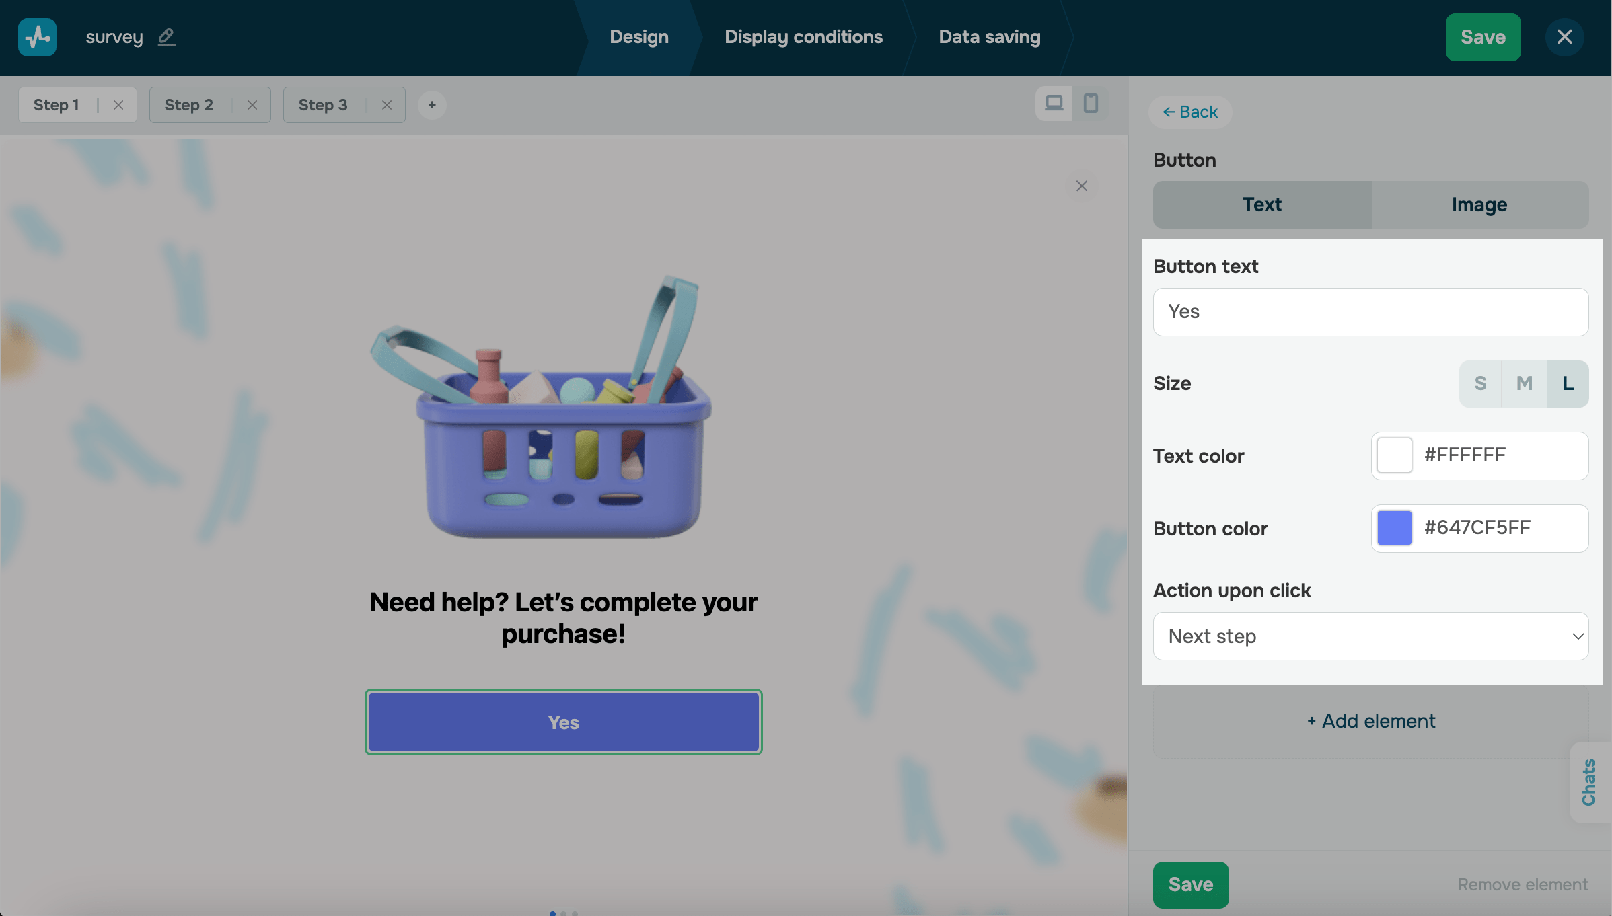Open the Data saving tab
The width and height of the screenshot is (1612, 916).
pos(989,37)
